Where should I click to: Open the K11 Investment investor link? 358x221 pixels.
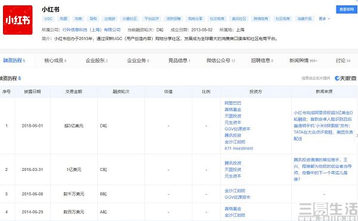pos(239,148)
